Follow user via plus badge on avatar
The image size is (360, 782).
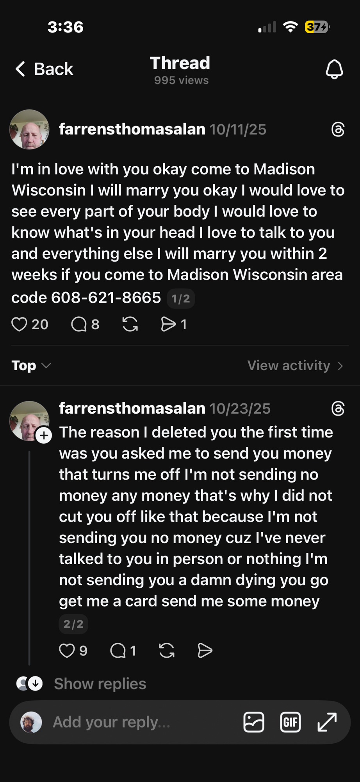click(44, 435)
